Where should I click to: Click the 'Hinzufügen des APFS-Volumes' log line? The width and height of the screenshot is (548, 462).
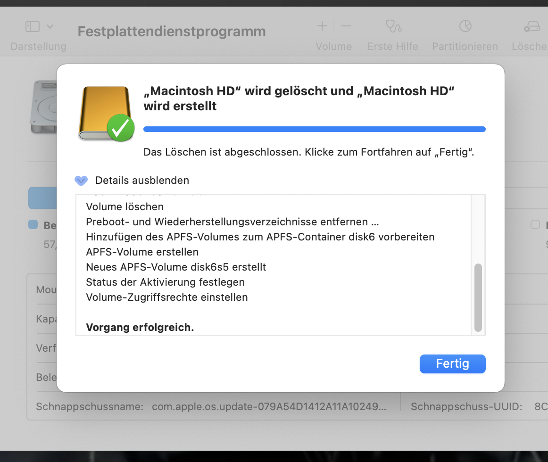click(x=260, y=237)
